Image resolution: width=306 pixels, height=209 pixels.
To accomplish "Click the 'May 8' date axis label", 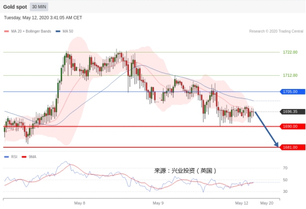I will [x=80, y=203].
